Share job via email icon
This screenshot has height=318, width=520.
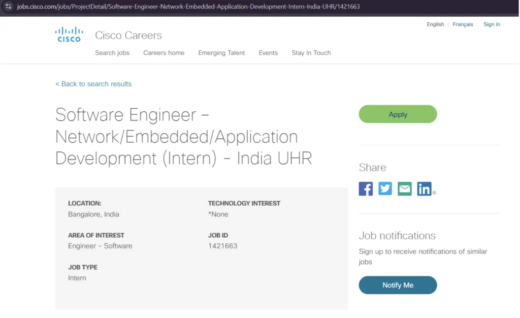click(x=404, y=188)
